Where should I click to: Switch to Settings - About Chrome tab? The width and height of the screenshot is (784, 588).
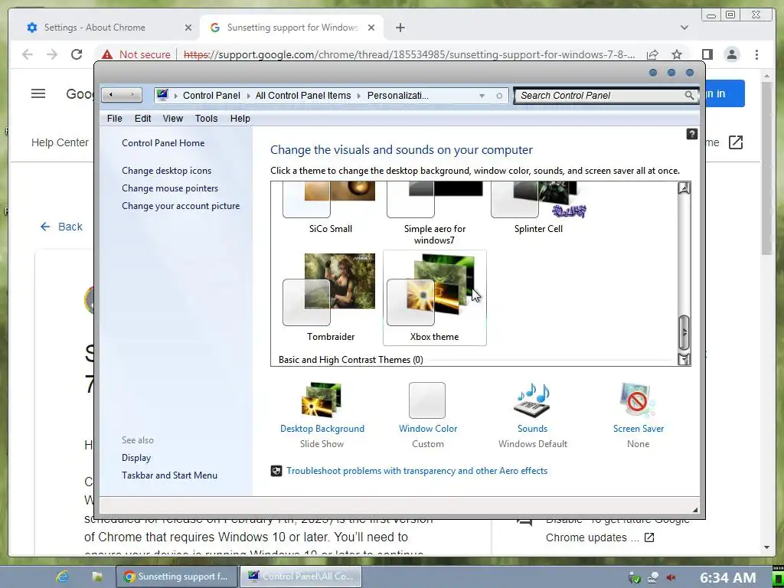click(x=107, y=28)
